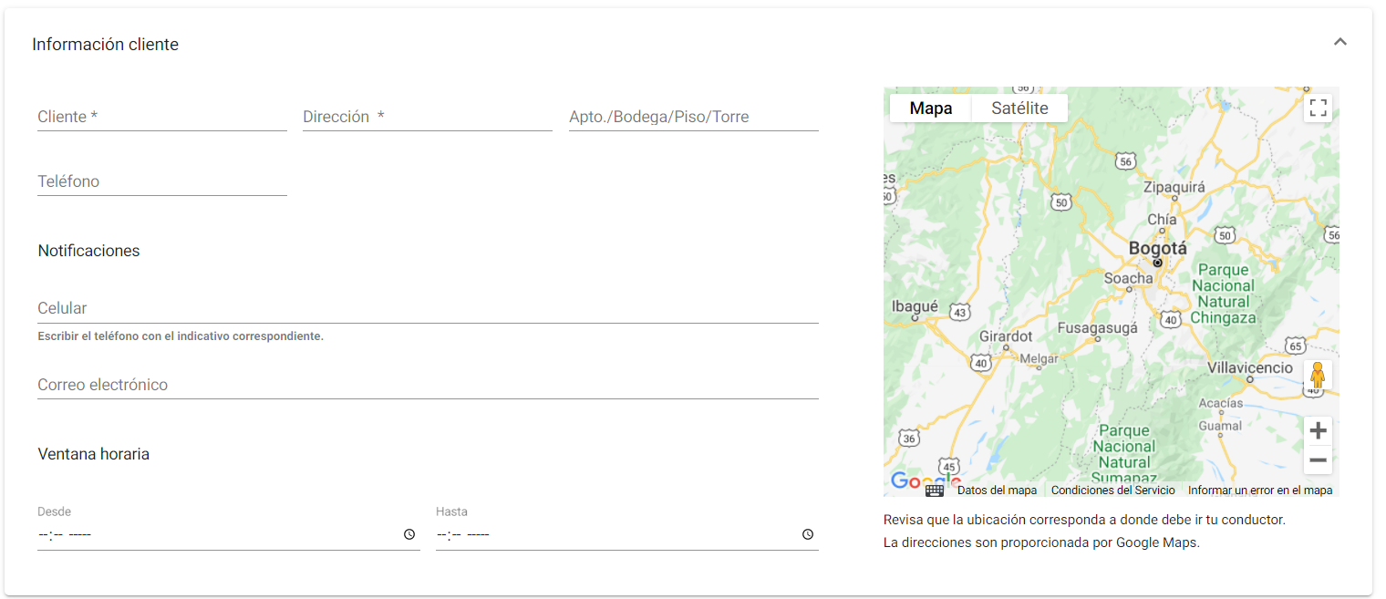Focus the Celular notification field
The height and width of the screenshot is (599, 1386).
[x=427, y=309]
